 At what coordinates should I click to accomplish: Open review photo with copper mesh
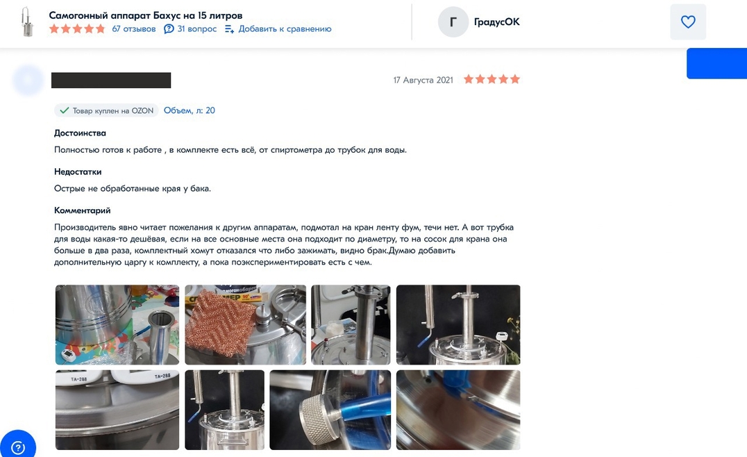point(245,324)
